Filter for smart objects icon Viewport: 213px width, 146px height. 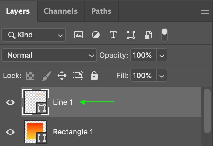tap(149, 35)
